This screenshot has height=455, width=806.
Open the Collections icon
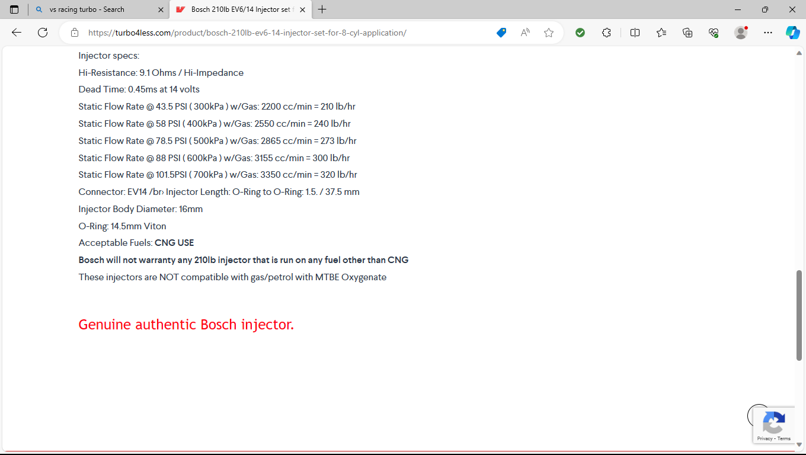687,33
